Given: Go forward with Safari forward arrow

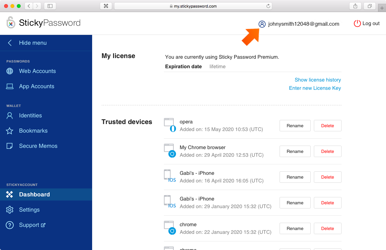Looking at the screenshot, I should point(37,6).
